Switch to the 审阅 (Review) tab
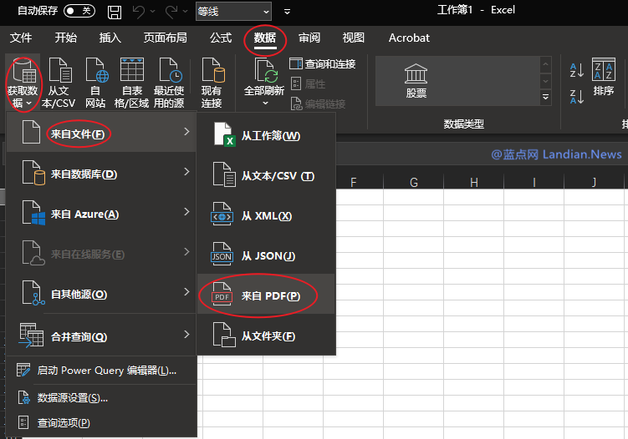Viewport: 628px width, 439px height. coord(309,38)
